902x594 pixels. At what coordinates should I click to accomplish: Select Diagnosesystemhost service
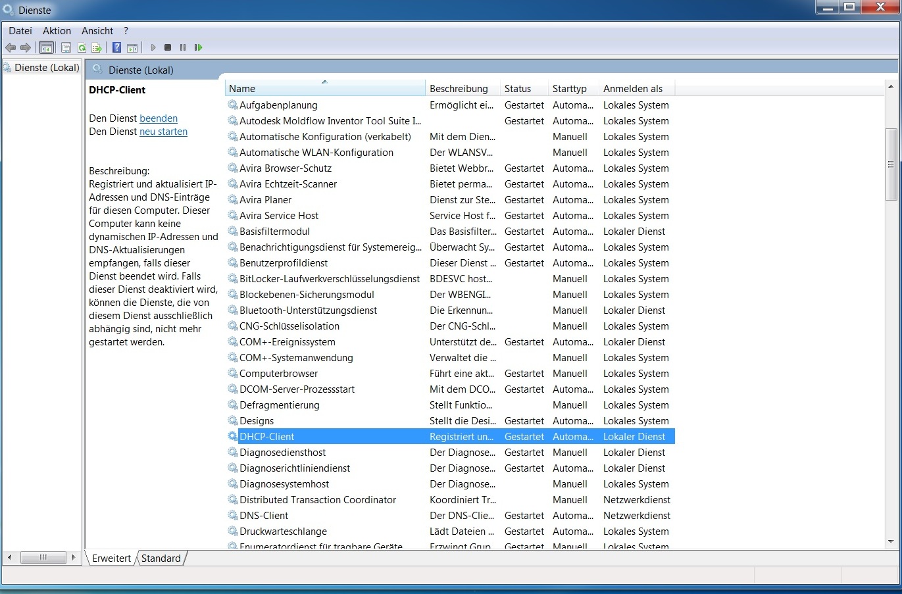pos(451,484)
